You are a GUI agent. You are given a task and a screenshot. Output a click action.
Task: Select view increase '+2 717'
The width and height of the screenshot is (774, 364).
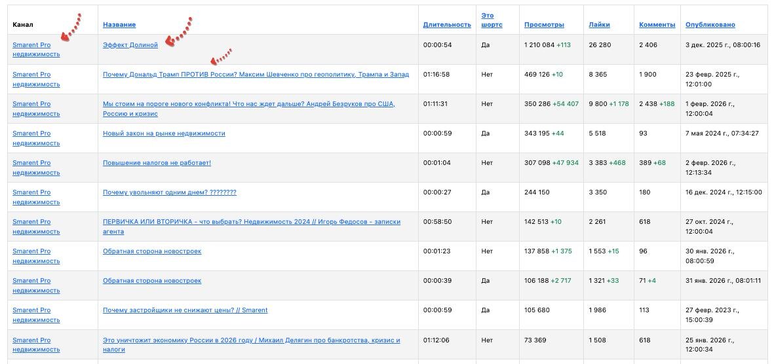pos(561,281)
